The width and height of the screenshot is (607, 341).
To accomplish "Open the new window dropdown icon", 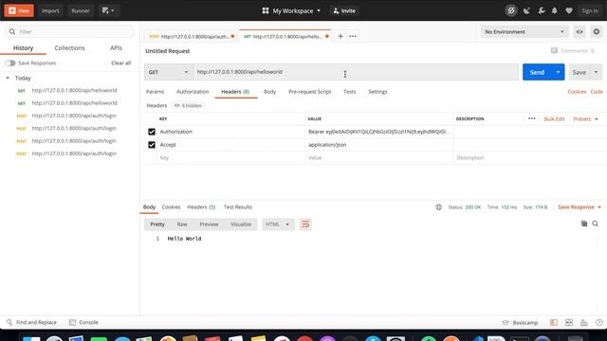I will [108, 10].
